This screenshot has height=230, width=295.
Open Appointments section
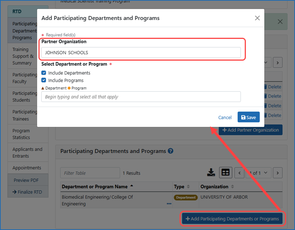(28, 168)
